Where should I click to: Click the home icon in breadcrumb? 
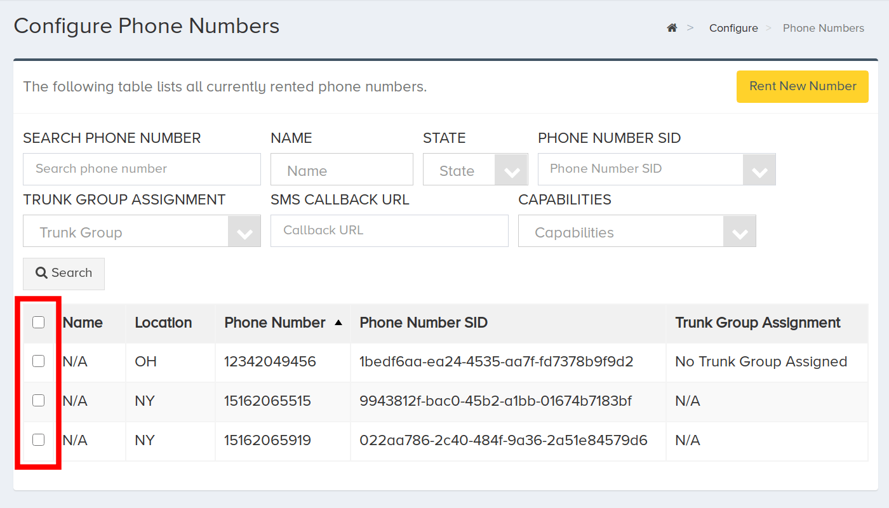(x=672, y=28)
